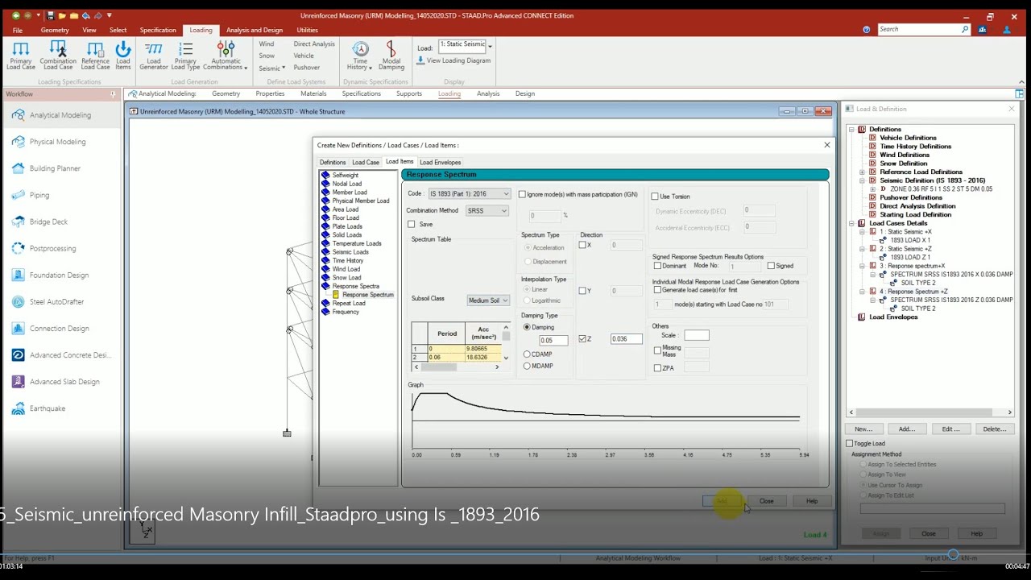Open the Primary Load Type tool
This screenshot has height=580, width=1031.
pyautogui.click(x=186, y=56)
